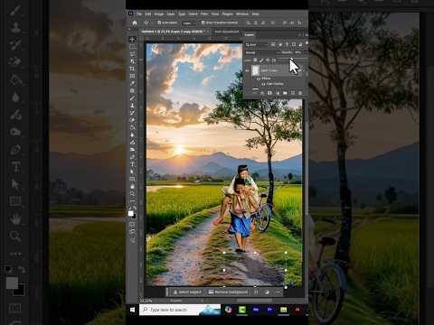The width and height of the screenshot is (434, 325).
Task: Select the Brush tool
Action: [x=132, y=98]
